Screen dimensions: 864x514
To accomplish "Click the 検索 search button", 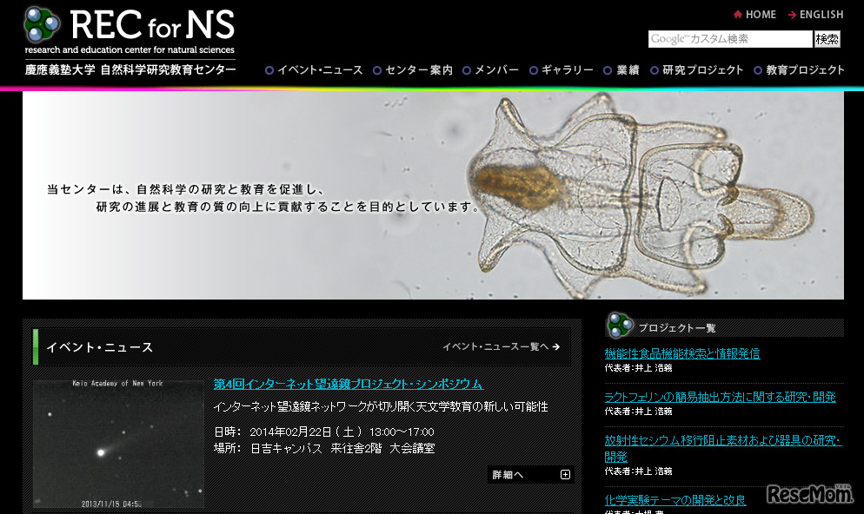I will (x=827, y=38).
